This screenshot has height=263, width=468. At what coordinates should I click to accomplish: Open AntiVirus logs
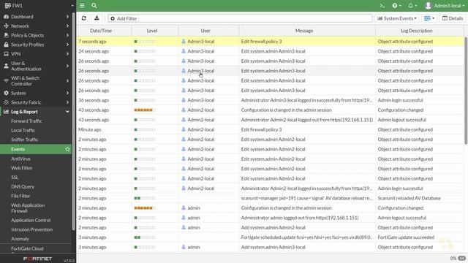(20, 159)
